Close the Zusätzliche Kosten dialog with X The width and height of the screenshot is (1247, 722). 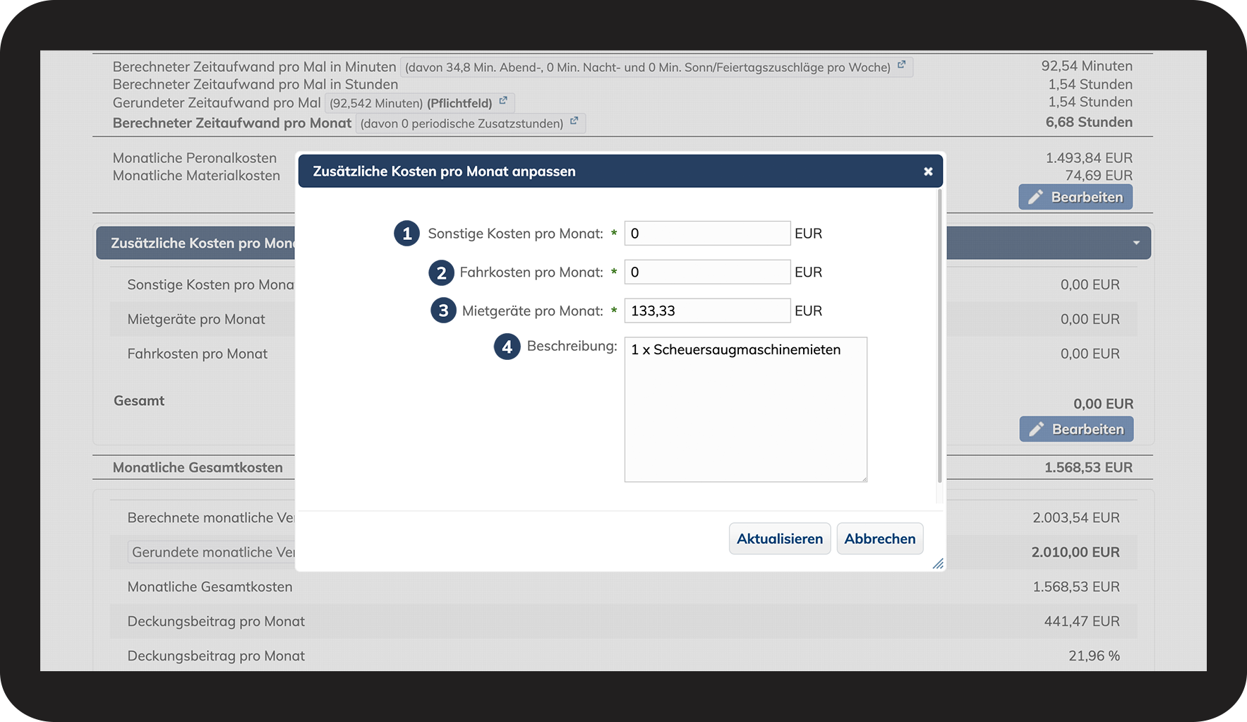[928, 172]
